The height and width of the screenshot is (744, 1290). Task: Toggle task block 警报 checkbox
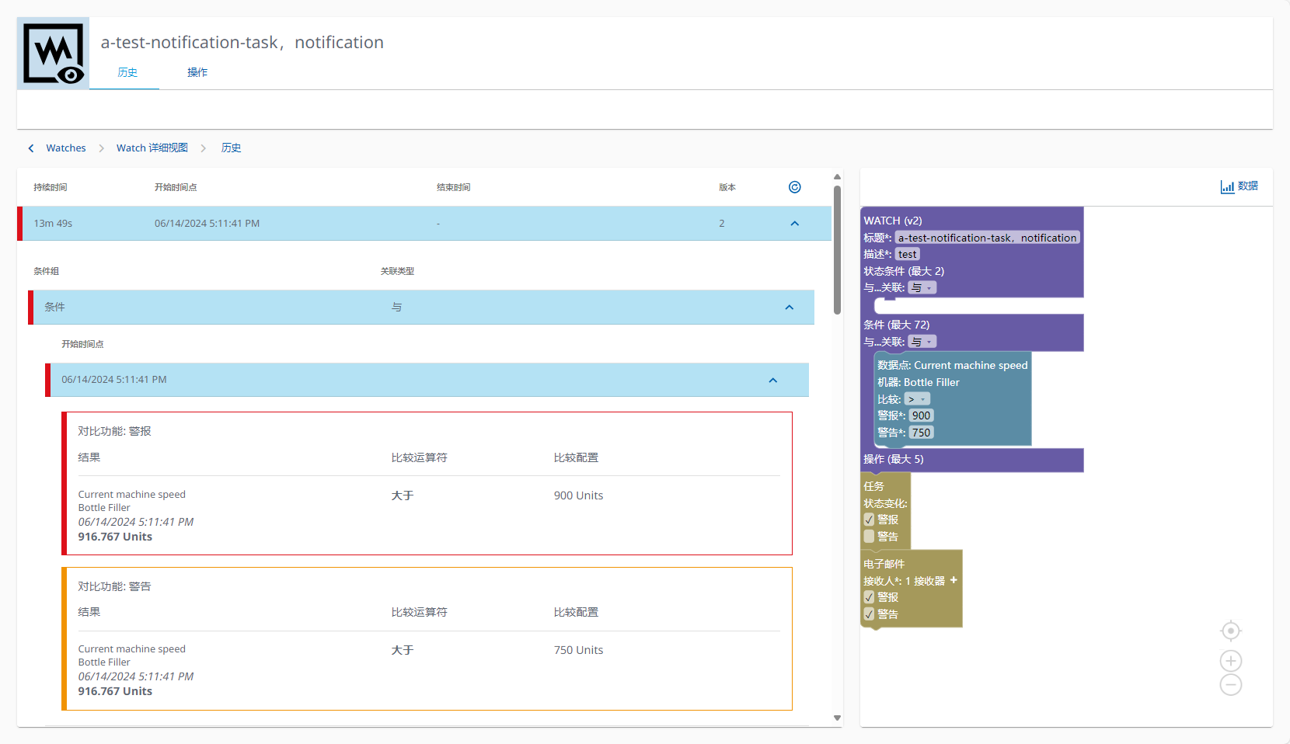pyautogui.click(x=870, y=520)
